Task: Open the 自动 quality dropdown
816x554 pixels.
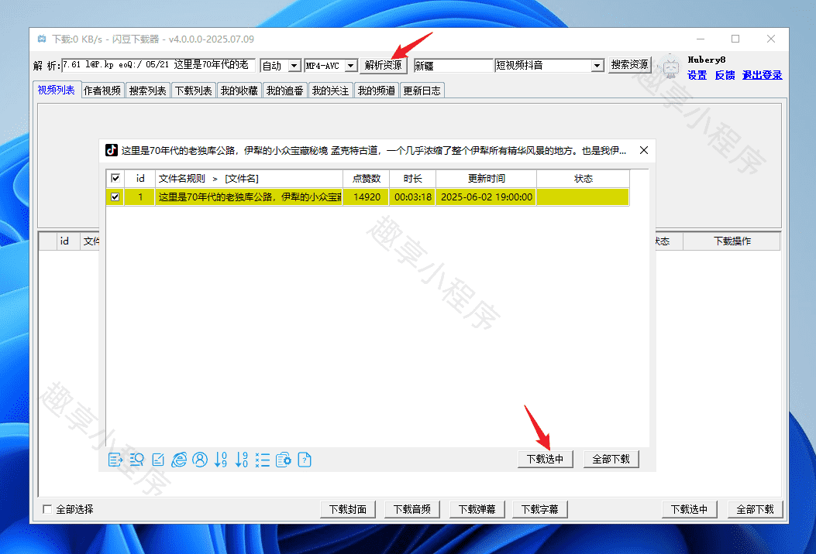Action: [x=294, y=66]
